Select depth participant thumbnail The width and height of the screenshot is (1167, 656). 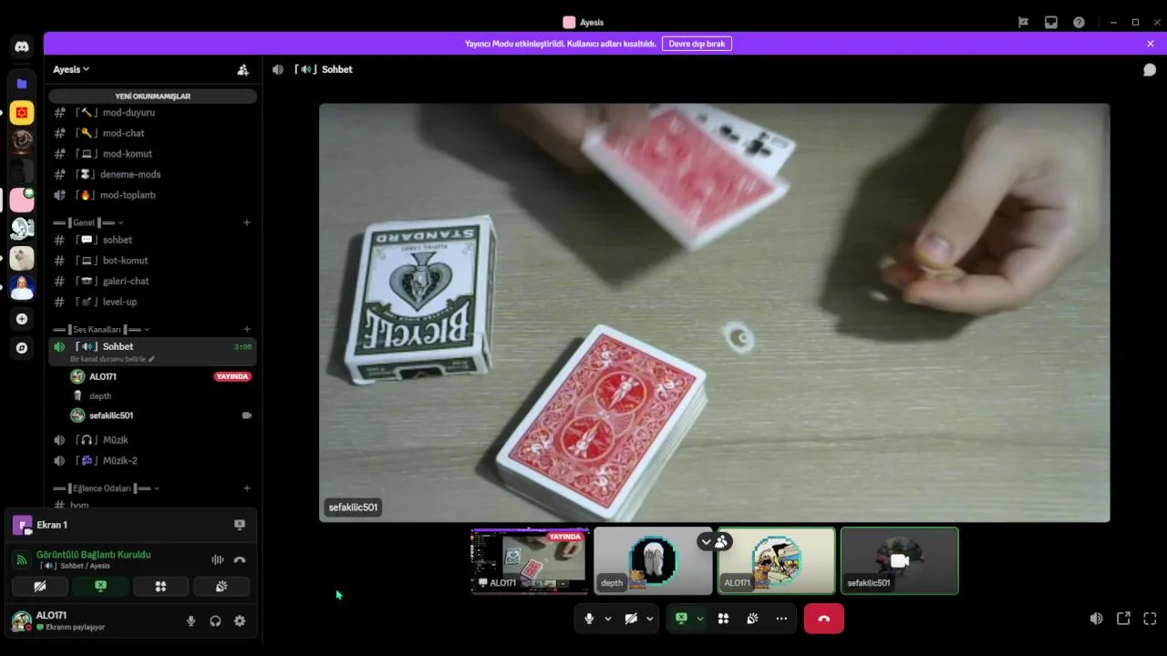click(x=653, y=560)
